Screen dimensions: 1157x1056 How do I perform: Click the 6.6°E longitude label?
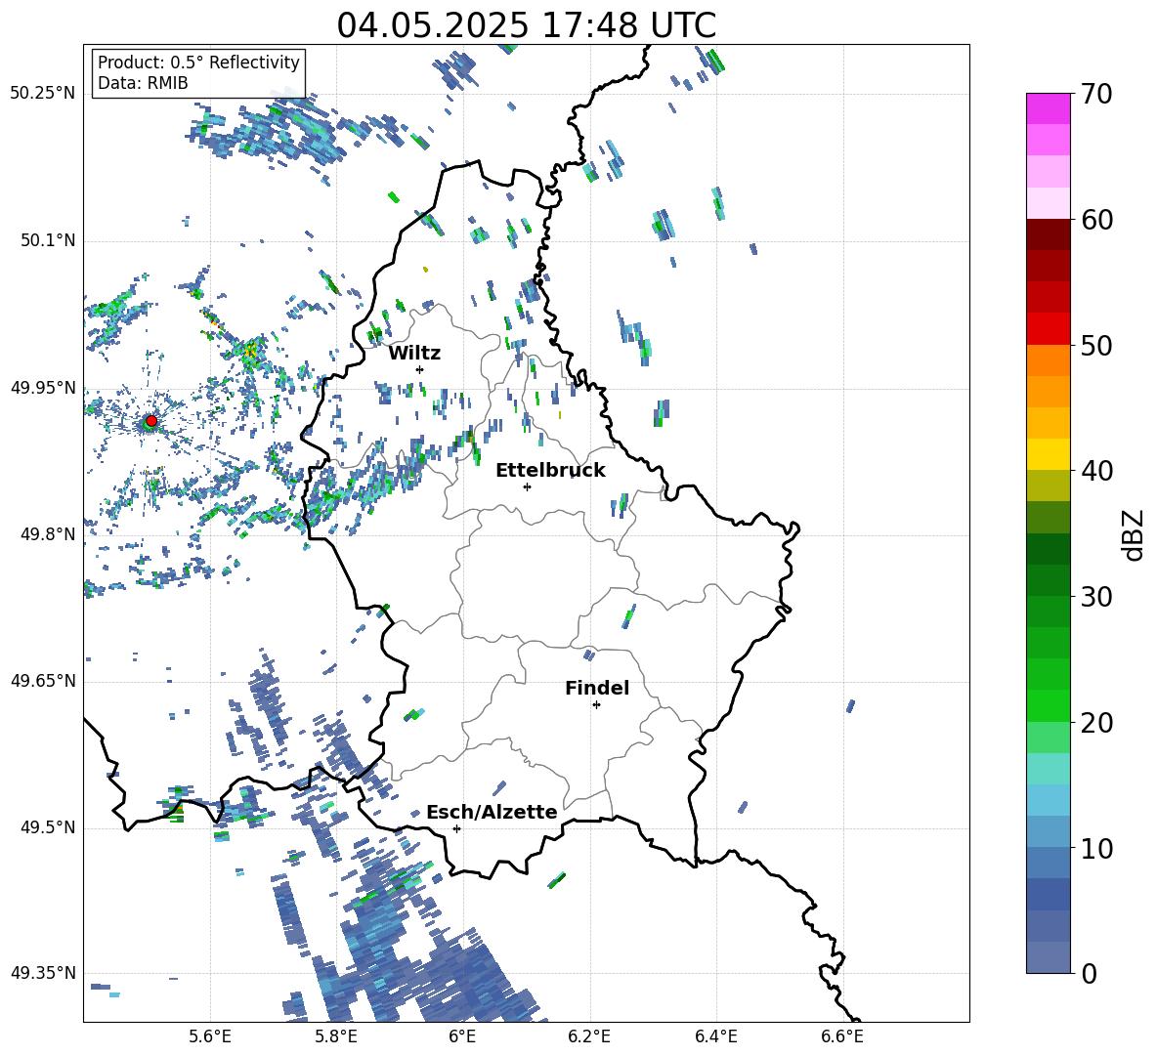click(842, 1036)
